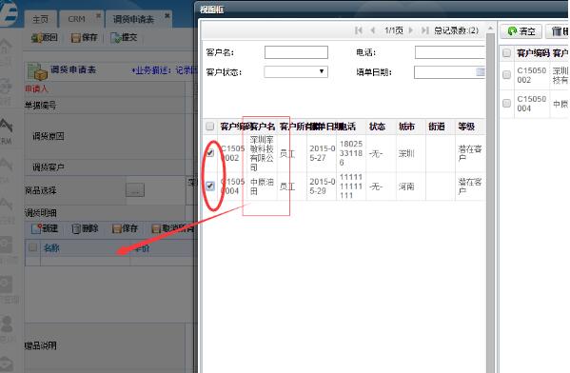Click the top 保存 toolbar button
The width and height of the screenshot is (570, 373).
(x=85, y=37)
